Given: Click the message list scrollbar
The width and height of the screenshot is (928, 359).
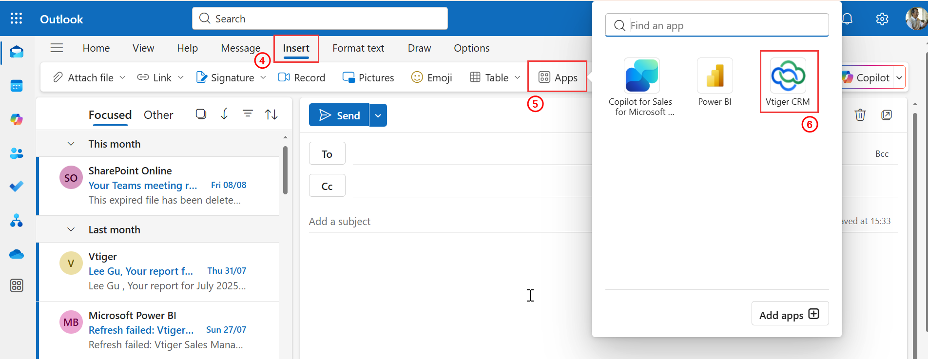Looking at the screenshot, I should [285, 170].
